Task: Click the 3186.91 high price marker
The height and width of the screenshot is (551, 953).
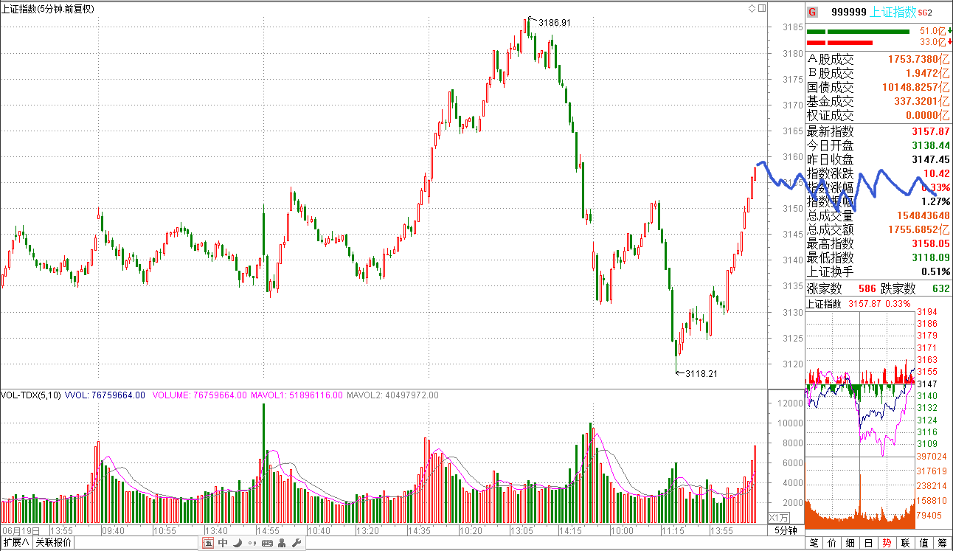Action: (554, 23)
